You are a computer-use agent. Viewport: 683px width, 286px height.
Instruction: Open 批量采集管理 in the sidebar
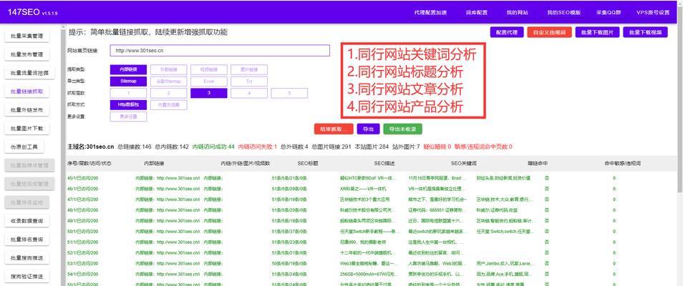26,36
